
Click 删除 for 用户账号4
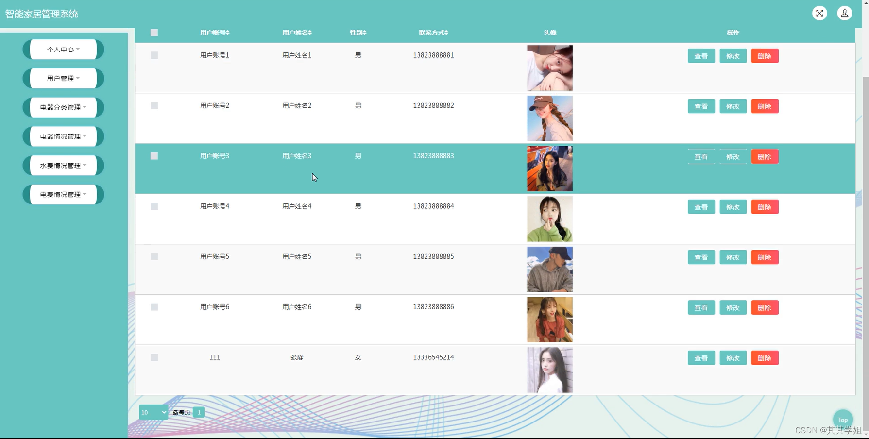tap(765, 207)
